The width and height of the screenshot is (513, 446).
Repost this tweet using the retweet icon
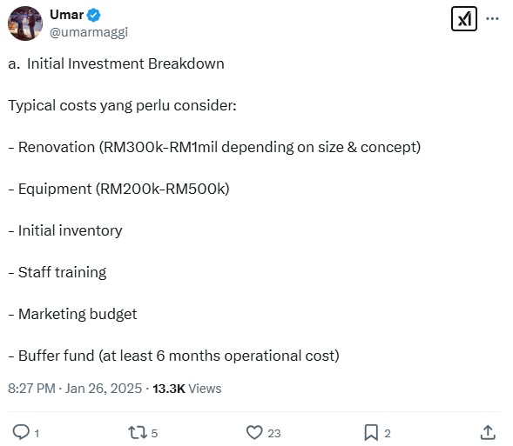coord(138,432)
